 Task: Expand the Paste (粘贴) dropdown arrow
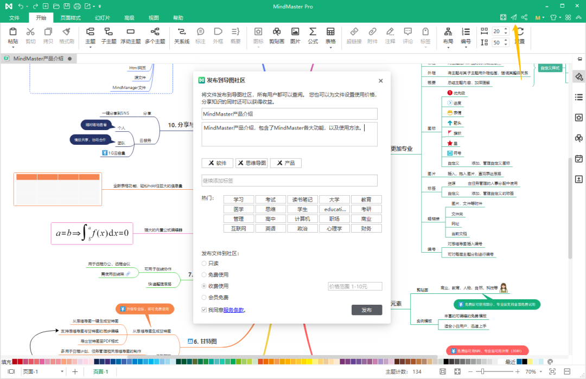(12, 47)
